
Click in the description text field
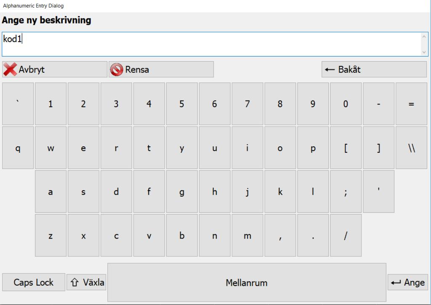coord(210,44)
